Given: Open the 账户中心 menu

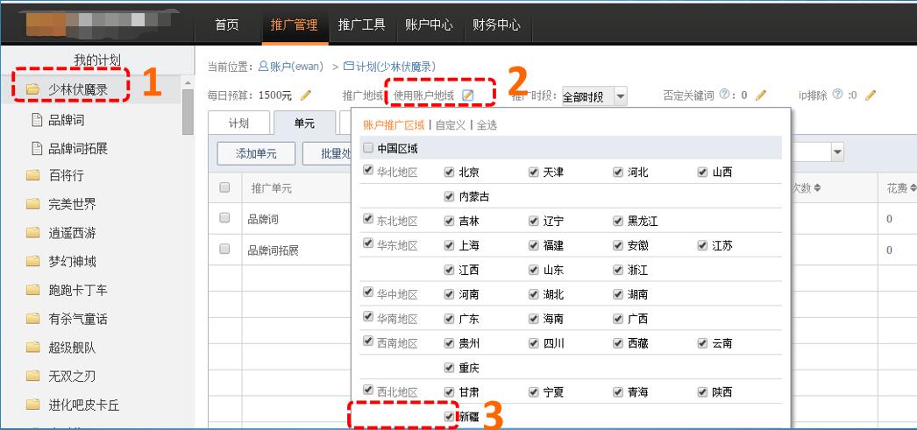Looking at the screenshot, I should click(429, 25).
